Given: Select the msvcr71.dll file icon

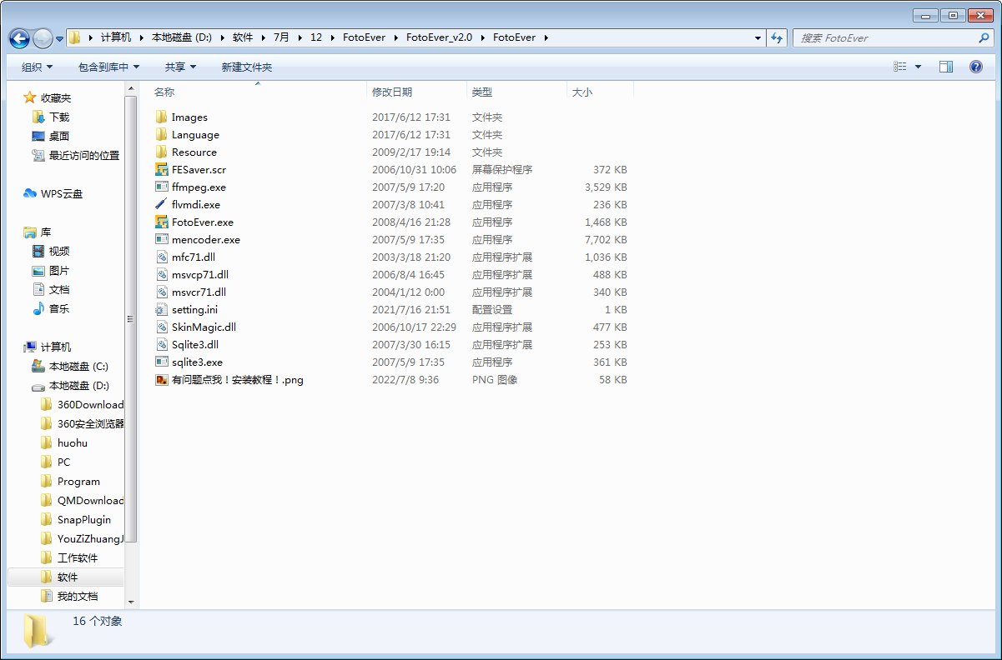Looking at the screenshot, I should point(162,292).
